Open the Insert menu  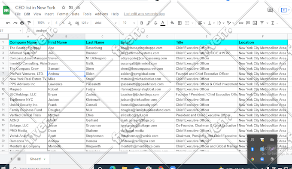(49, 14)
